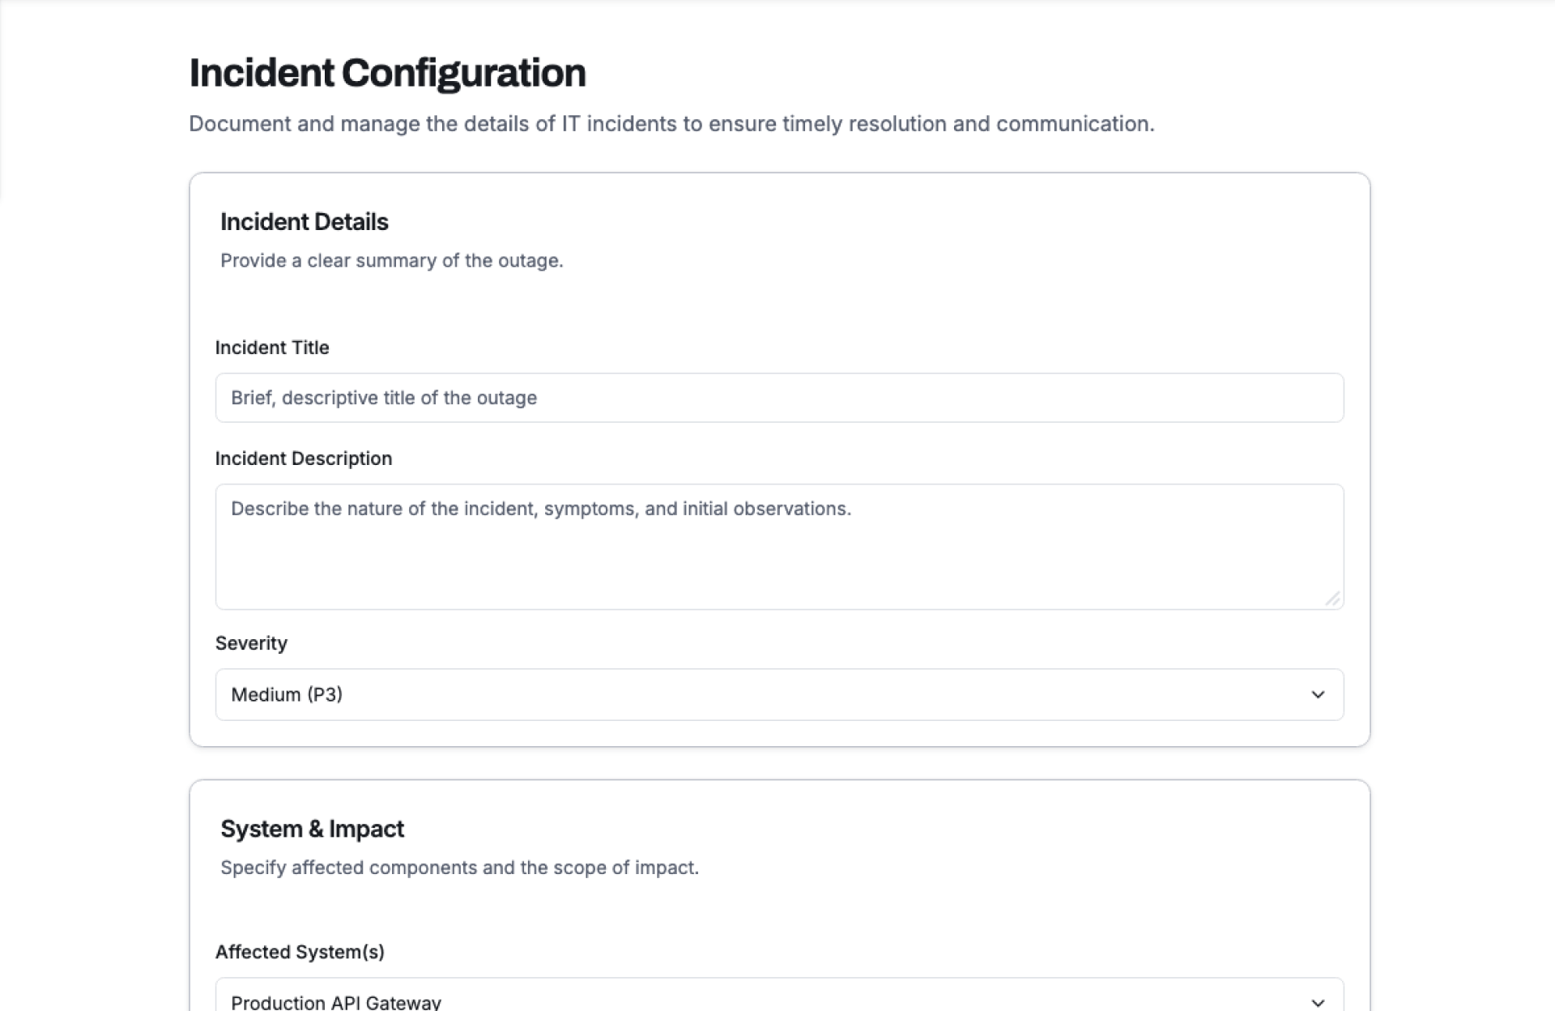Click the "Incident Details" section heading

[305, 222]
